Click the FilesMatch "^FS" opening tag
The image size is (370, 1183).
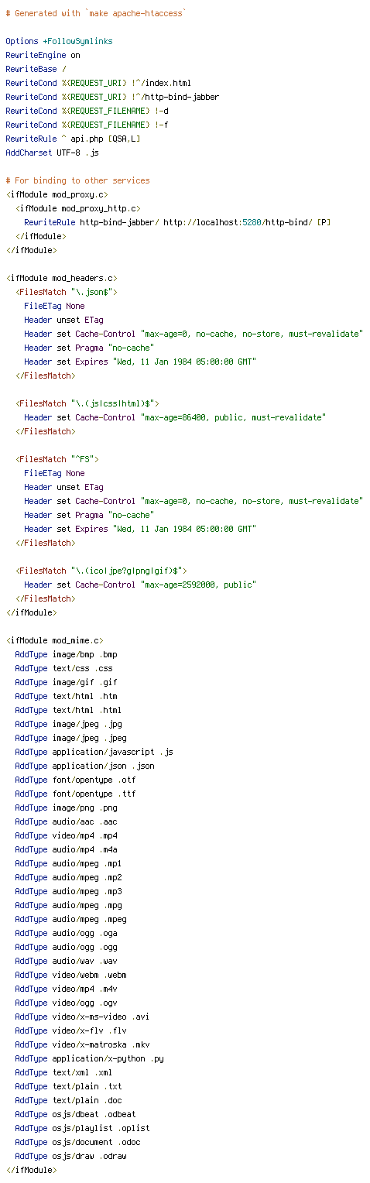pos(57,459)
